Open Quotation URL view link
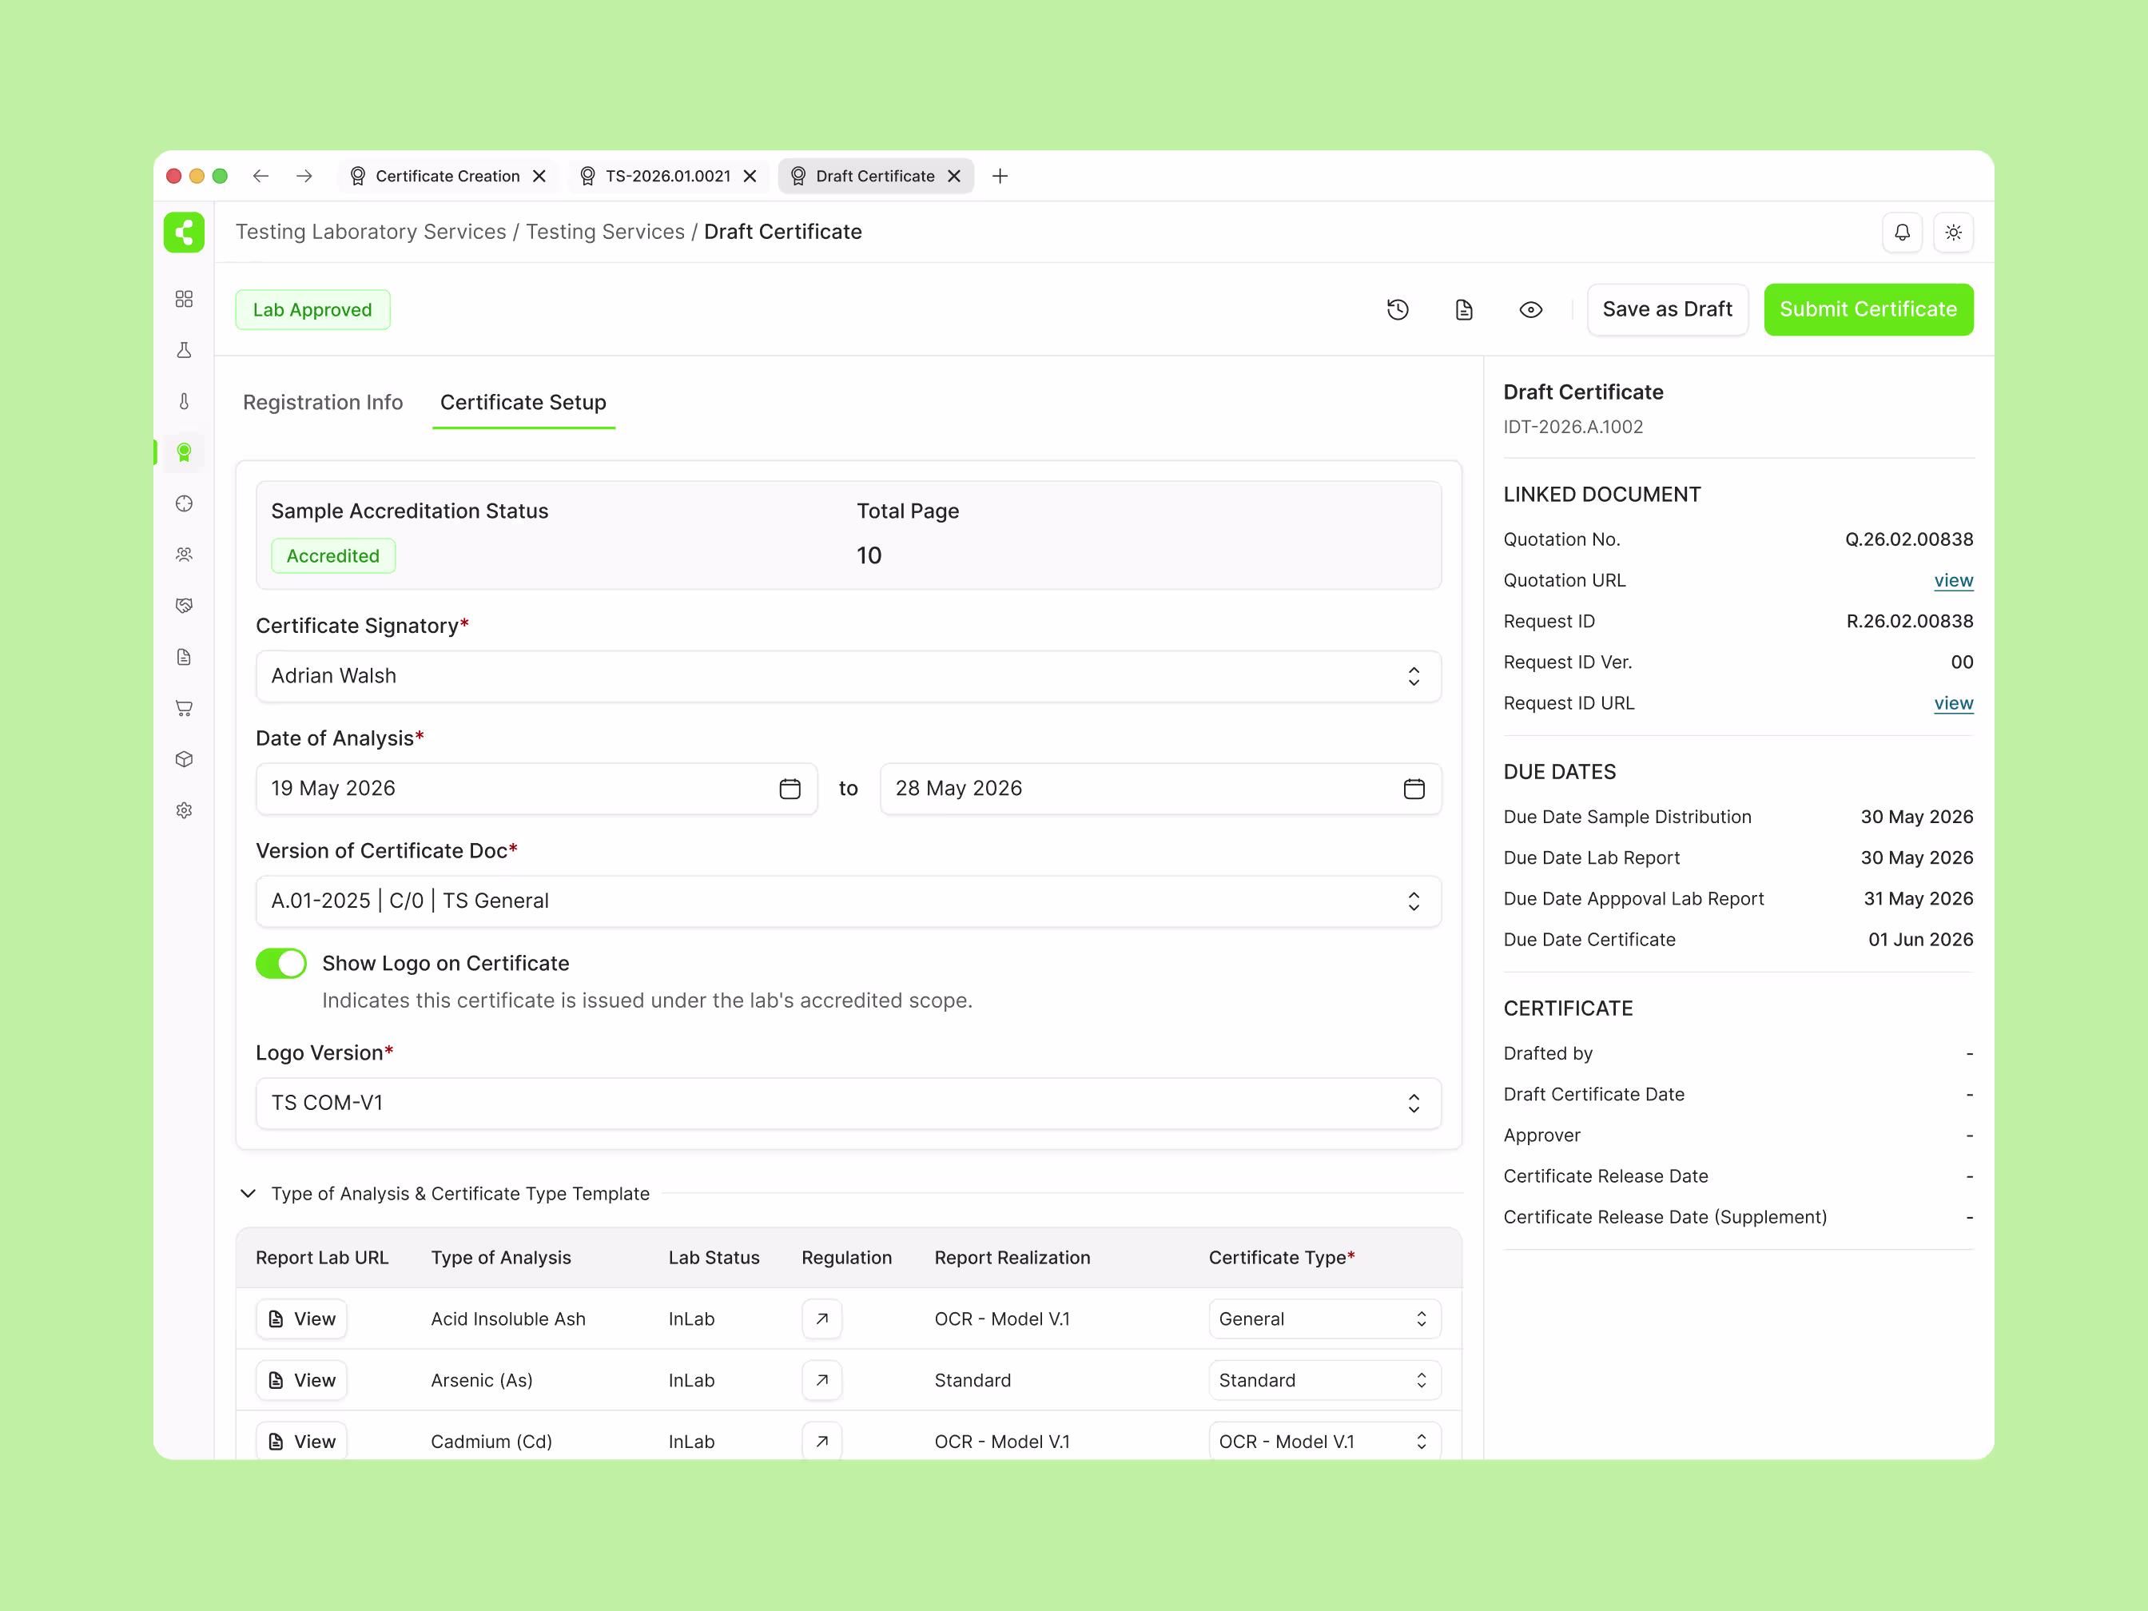 coord(1954,579)
